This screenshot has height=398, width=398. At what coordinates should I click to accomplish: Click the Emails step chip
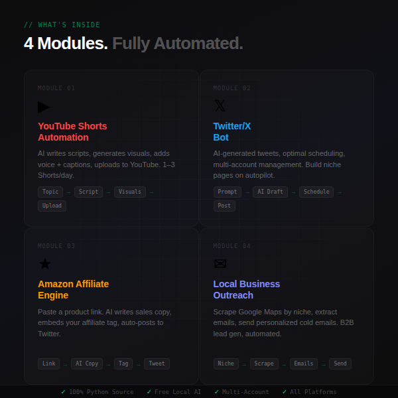click(304, 364)
